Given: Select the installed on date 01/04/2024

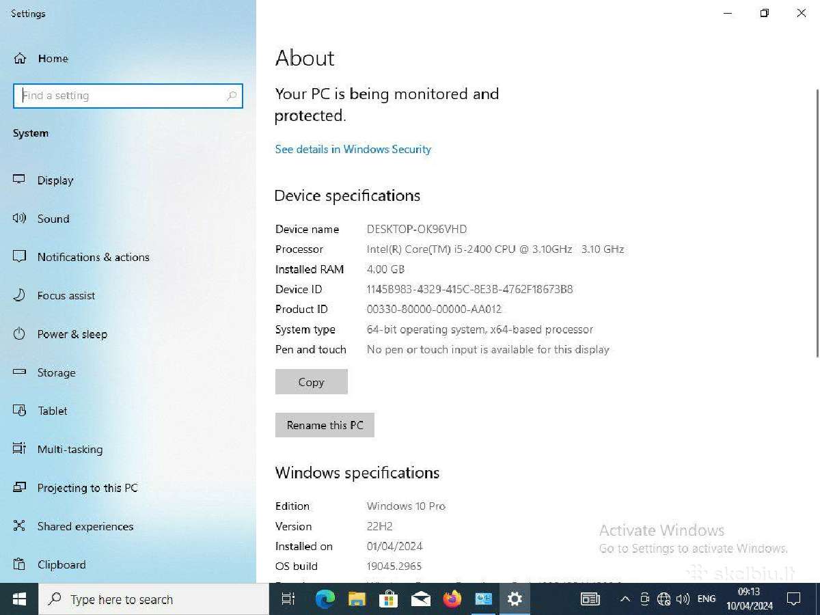Looking at the screenshot, I should [394, 546].
